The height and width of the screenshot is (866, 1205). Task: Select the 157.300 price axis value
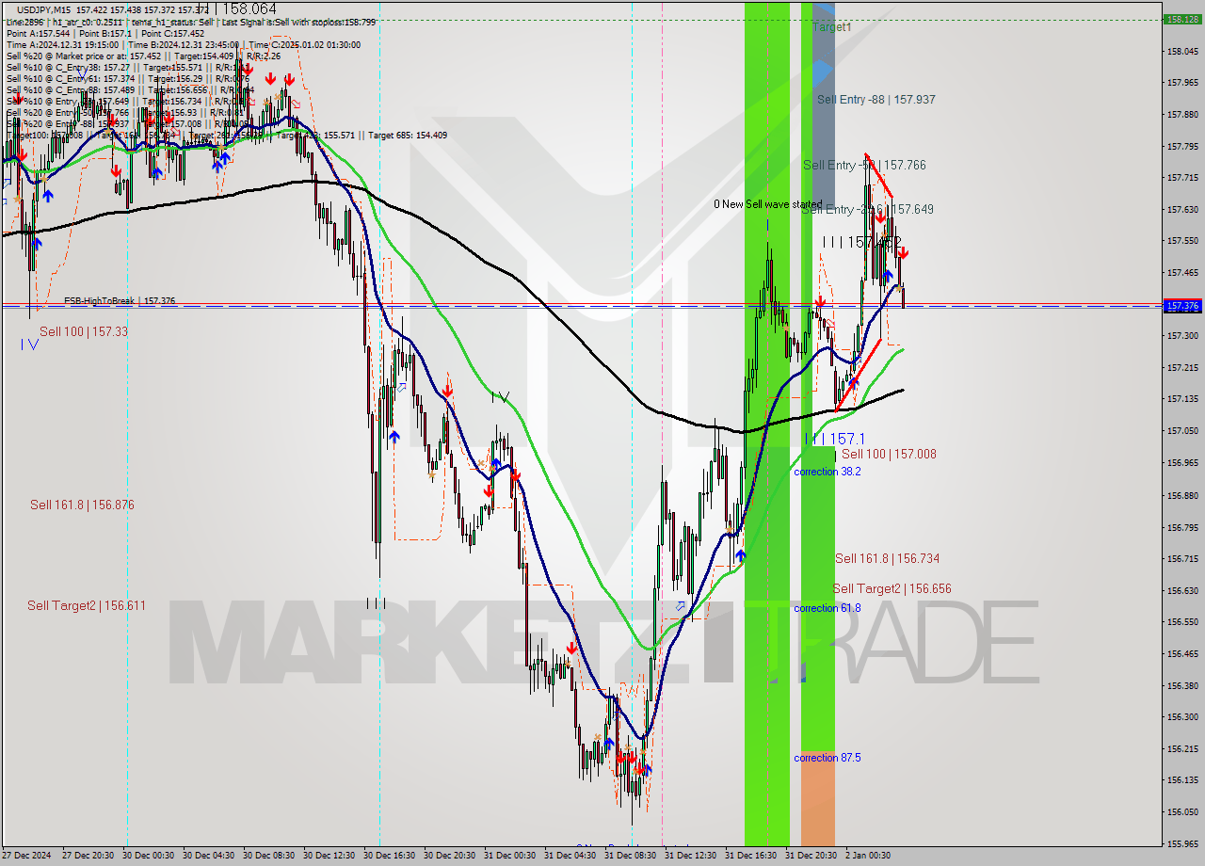pos(1181,335)
